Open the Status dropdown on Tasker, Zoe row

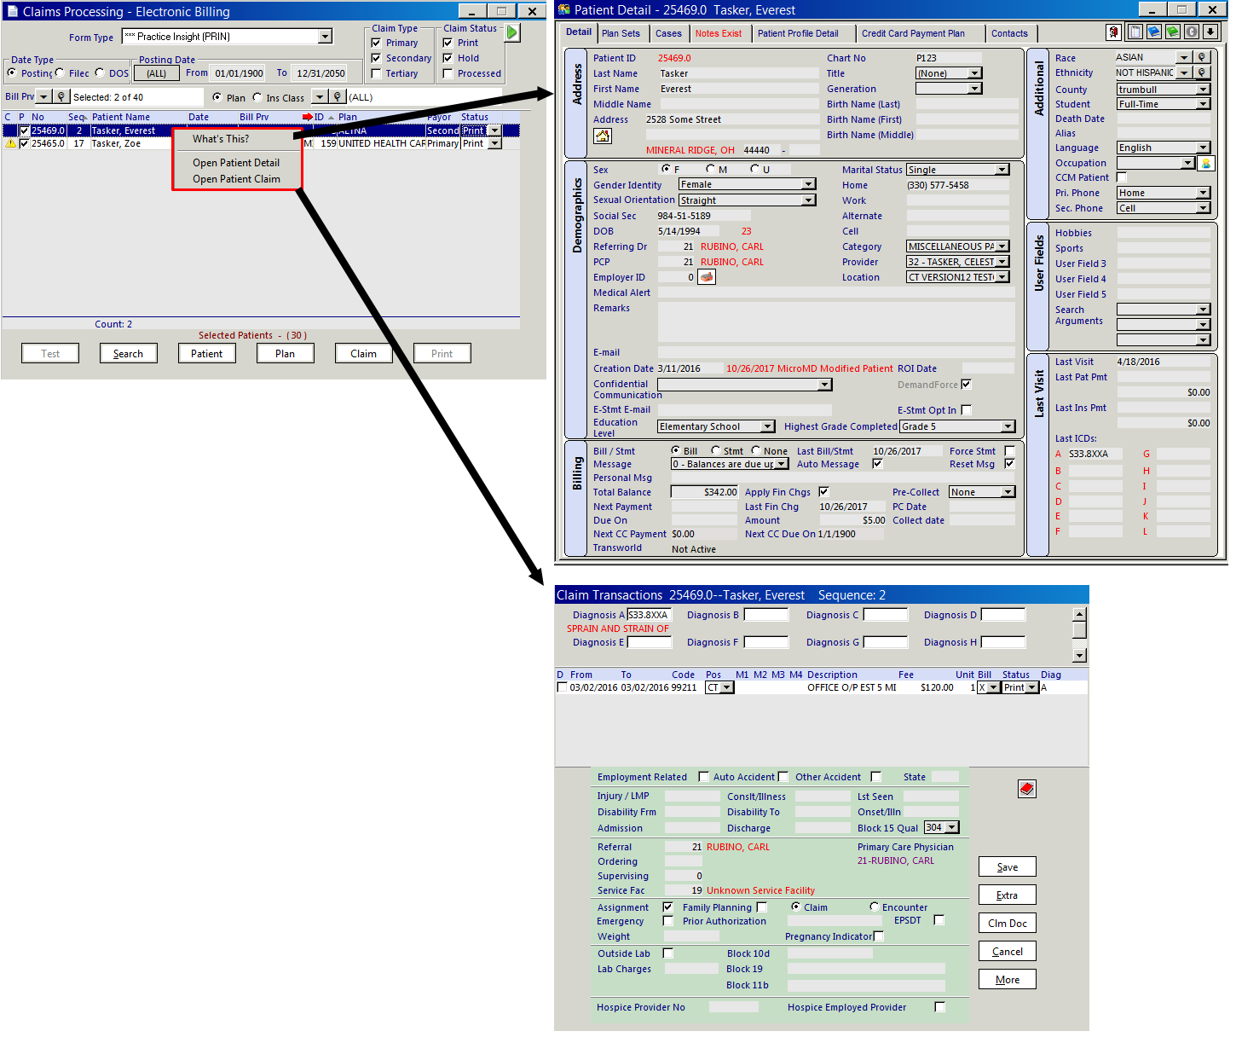(x=494, y=144)
